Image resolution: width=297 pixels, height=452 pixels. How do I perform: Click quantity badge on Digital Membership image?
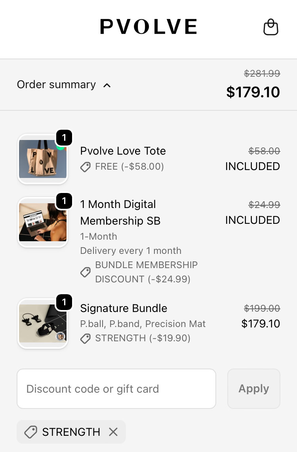(x=64, y=201)
